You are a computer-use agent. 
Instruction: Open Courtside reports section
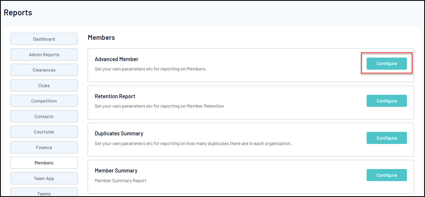tap(44, 132)
